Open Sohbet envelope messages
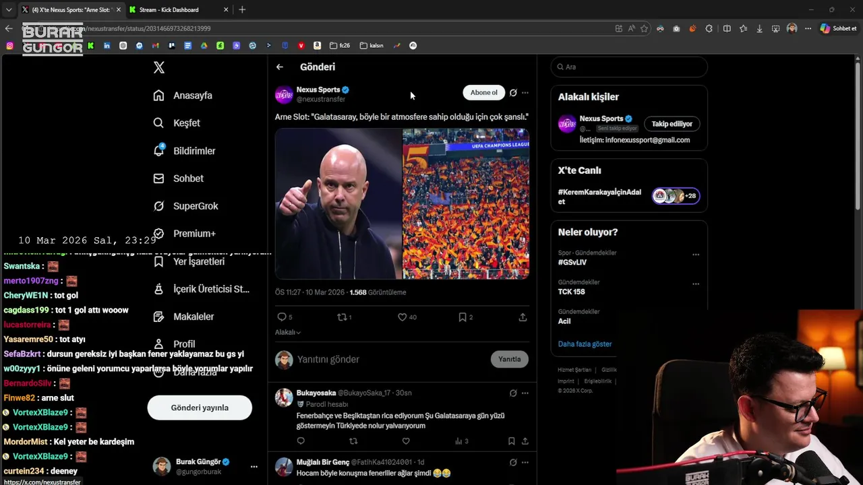The width and height of the screenshot is (863, 485). click(x=178, y=179)
